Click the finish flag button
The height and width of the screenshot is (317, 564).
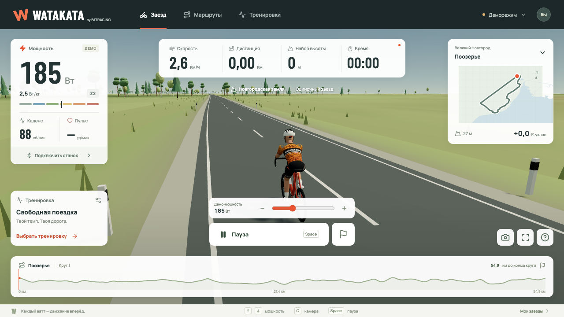(x=343, y=234)
